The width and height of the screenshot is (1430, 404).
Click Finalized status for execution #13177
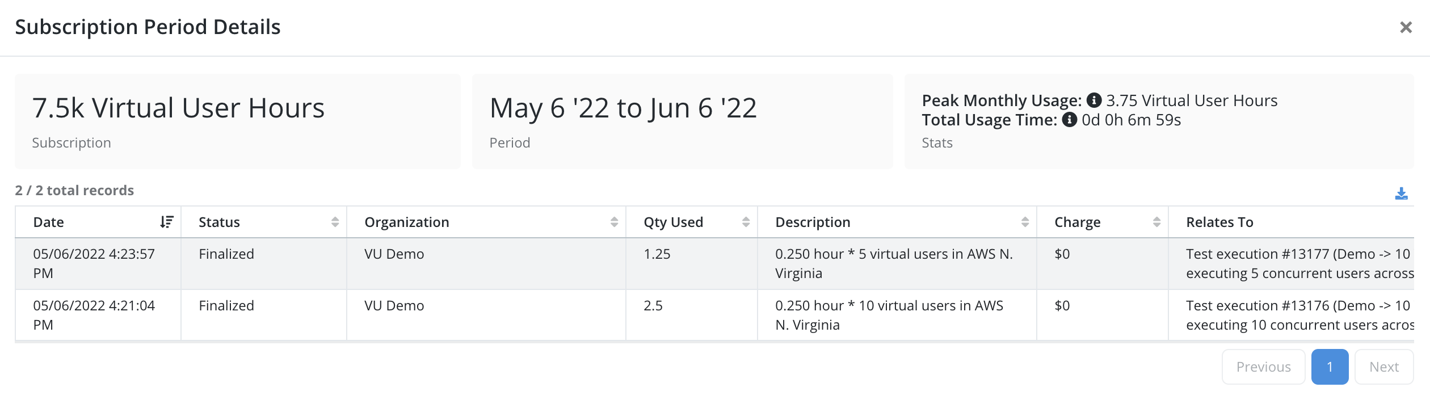coord(226,254)
